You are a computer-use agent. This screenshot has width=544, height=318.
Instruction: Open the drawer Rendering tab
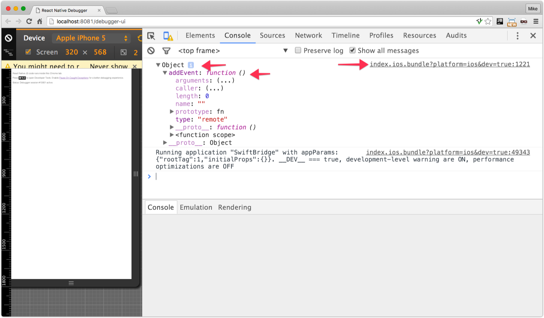click(234, 207)
